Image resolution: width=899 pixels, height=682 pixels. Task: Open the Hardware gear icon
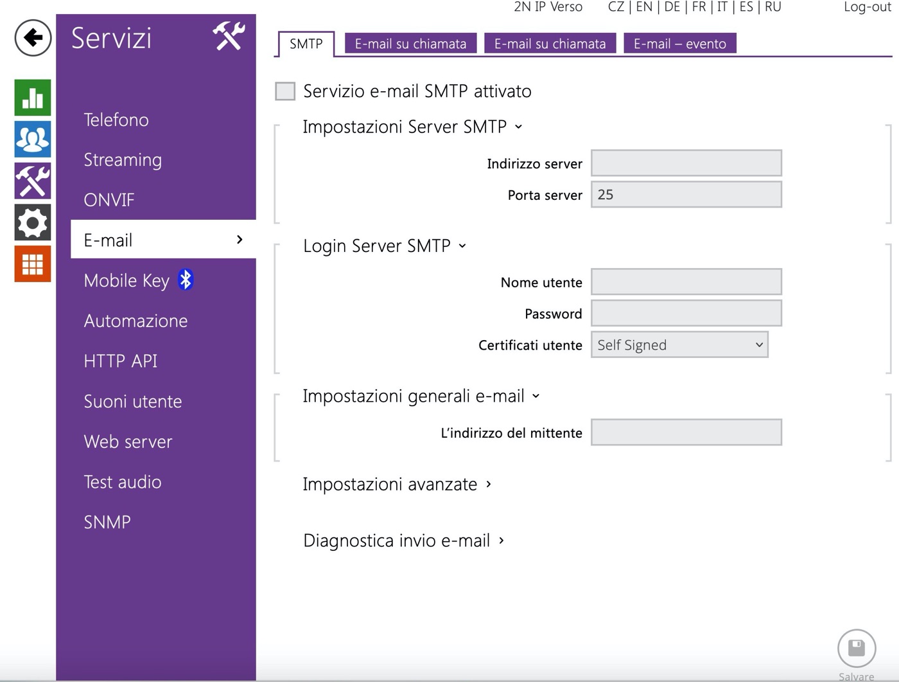click(x=33, y=222)
